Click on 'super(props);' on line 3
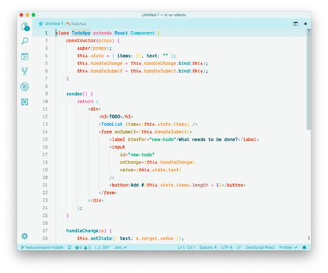Image resolution: width=328 pixels, height=273 pixels. click(94, 49)
